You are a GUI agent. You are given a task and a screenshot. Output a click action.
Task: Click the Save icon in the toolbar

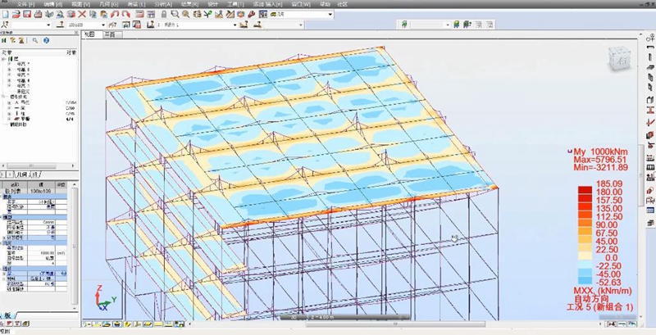28,14
